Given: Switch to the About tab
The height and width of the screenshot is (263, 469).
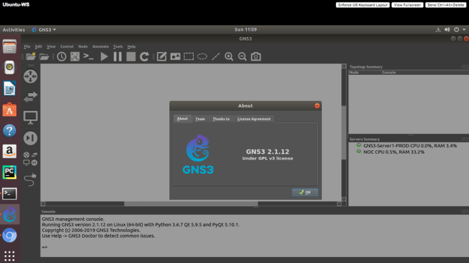Looking at the screenshot, I should click(x=182, y=118).
